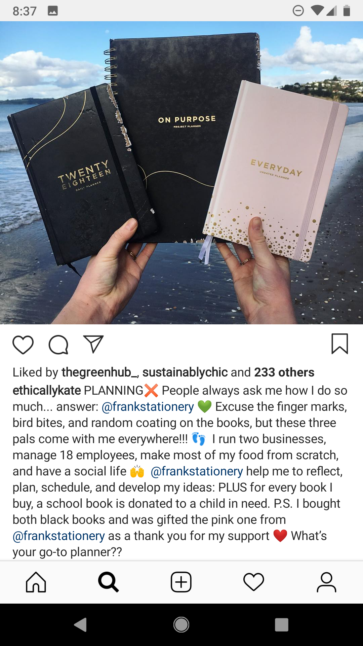This screenshot has width=363, height=646.
Task: Create new post with plus icon
Action: tap(181, 582)
